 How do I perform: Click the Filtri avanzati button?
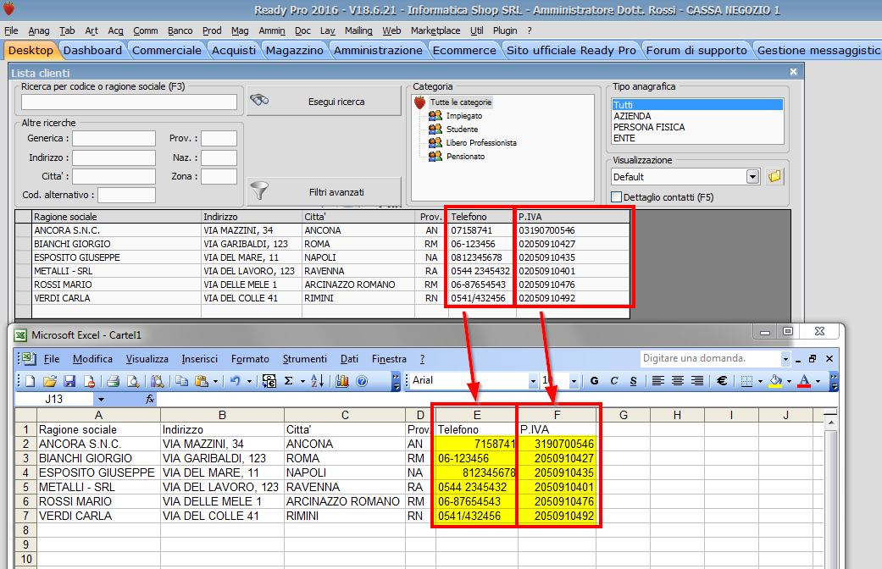324,191
